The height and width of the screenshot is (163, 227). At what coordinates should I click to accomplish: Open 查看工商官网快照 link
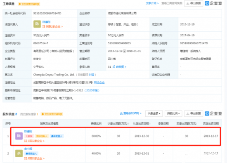172,3
